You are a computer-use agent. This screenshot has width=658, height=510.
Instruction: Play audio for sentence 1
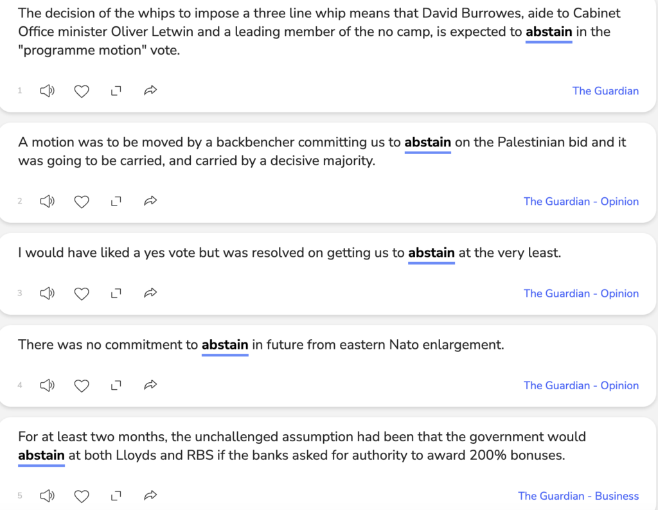coord(47,91)
